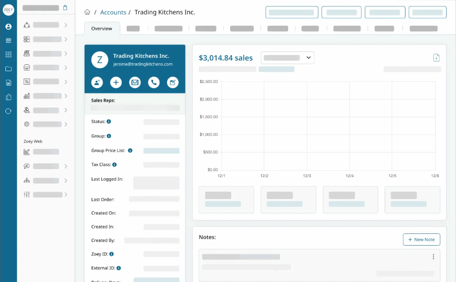Click the add contact icon on account card
Screen dimensions: 456x282
(97, 82)
